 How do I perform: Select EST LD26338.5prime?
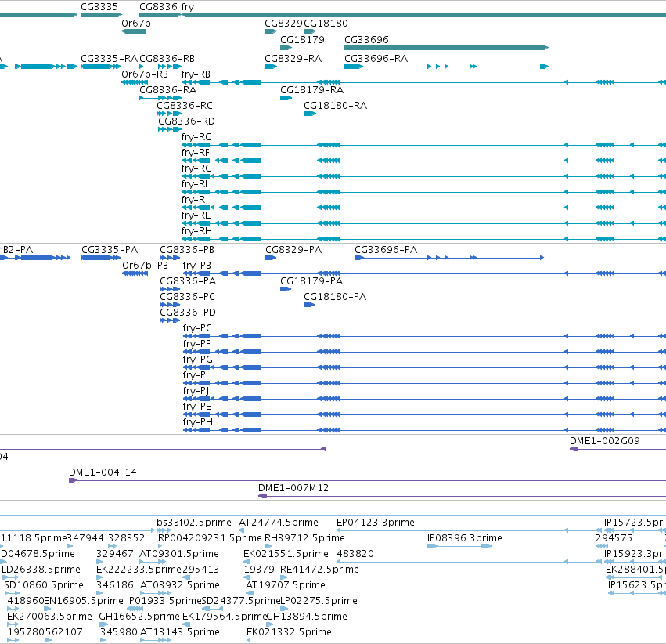[x=41, y=570]
